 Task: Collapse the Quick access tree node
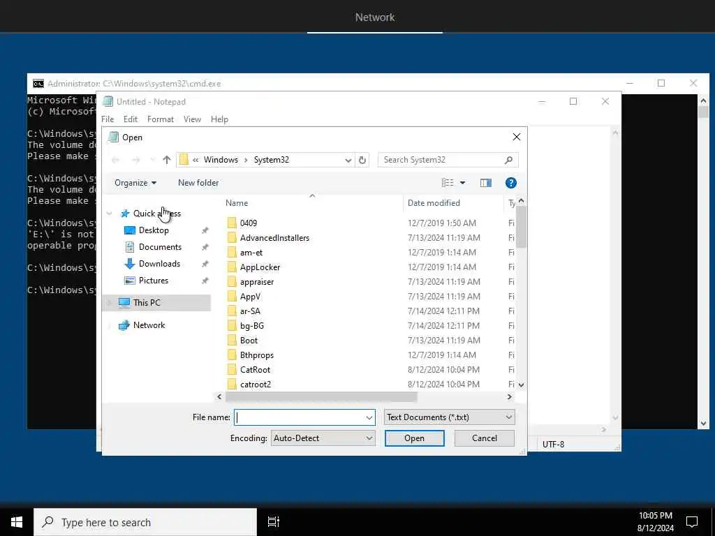point(110,214)
